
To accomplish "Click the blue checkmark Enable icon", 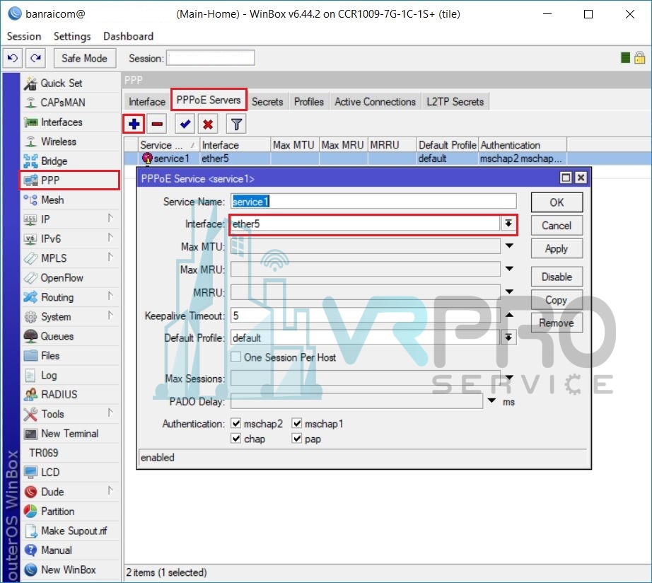I will click(x=185, y=124).
